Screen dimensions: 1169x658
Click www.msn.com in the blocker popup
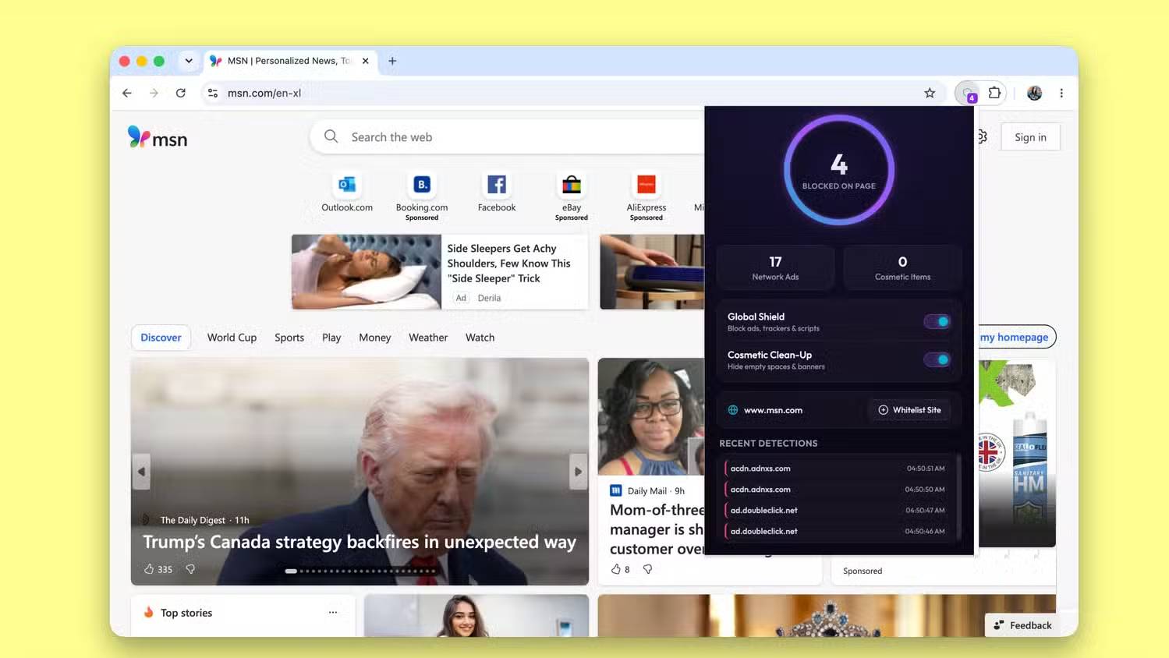pos(773,410)
